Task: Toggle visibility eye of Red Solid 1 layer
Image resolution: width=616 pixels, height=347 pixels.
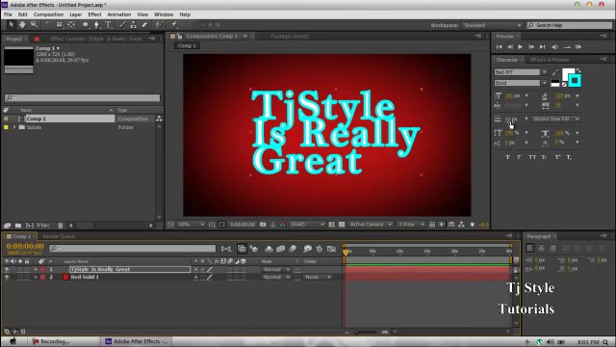Action: (7, 277)
